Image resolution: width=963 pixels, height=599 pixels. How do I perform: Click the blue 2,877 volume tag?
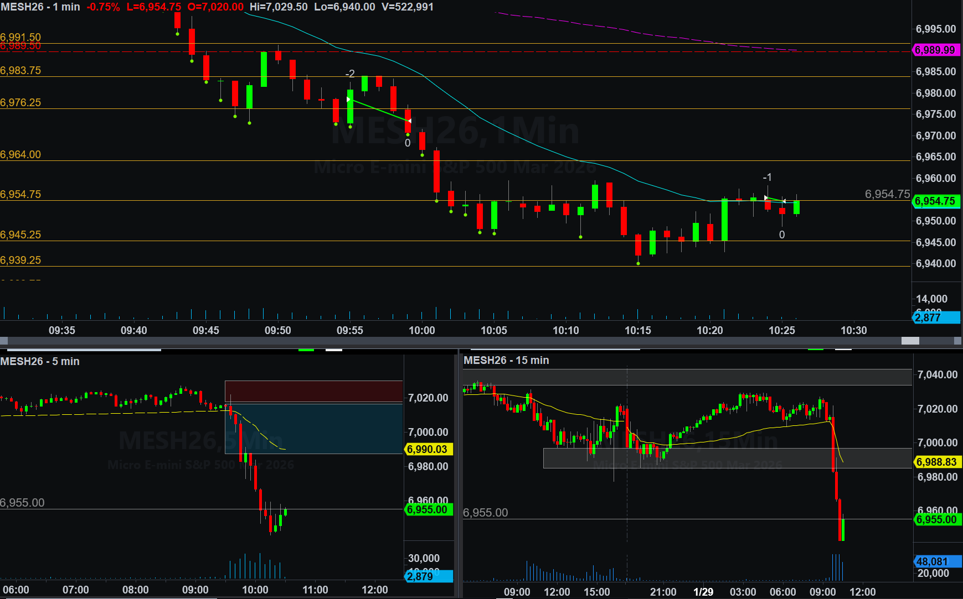point(935,317)
